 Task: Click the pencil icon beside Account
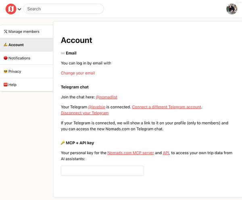tap(6, 45)
